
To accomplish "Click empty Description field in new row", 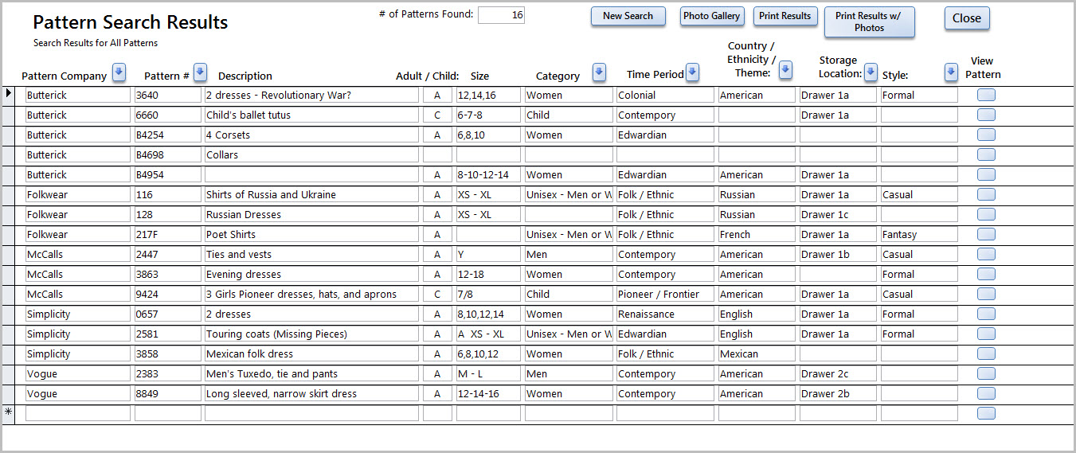I will pyautogui.click(x=311, y=413).
